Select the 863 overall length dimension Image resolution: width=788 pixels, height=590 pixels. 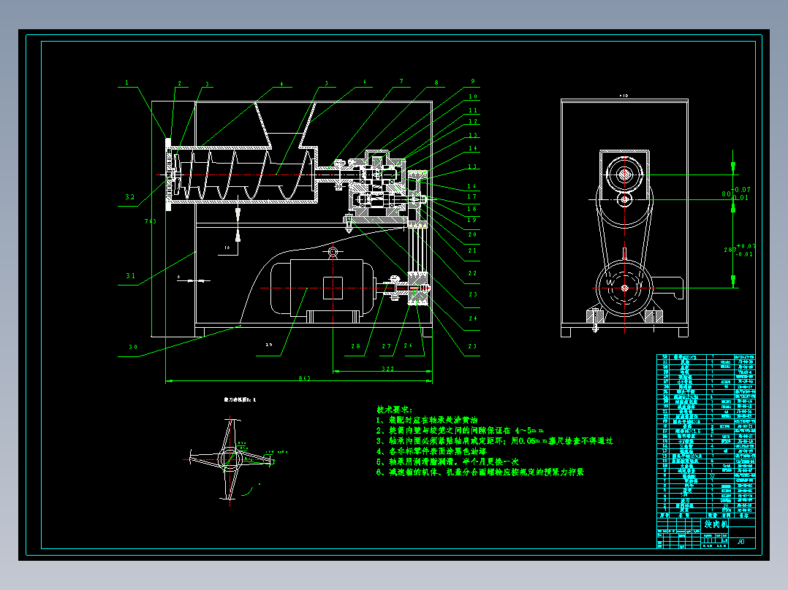pos(305,378)
